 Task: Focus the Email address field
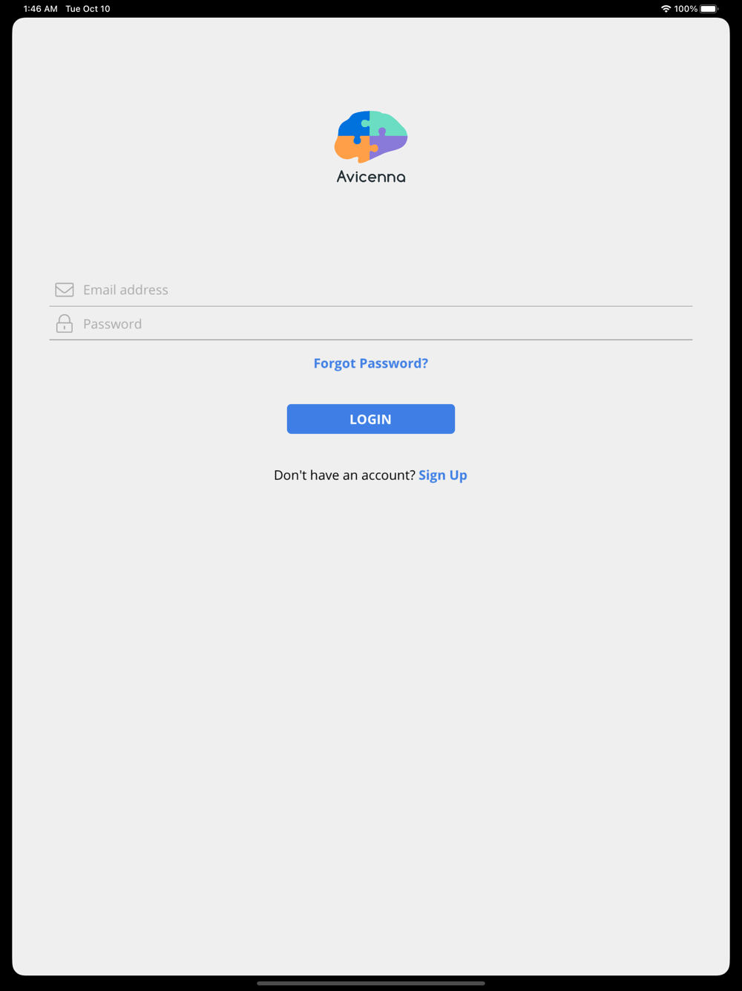point(371,290)
